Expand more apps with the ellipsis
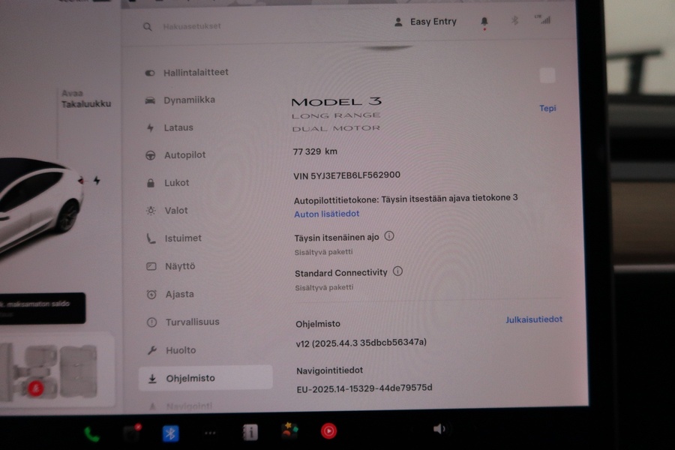Viewport: 675px width, 450px height. (x=210, y=431)
